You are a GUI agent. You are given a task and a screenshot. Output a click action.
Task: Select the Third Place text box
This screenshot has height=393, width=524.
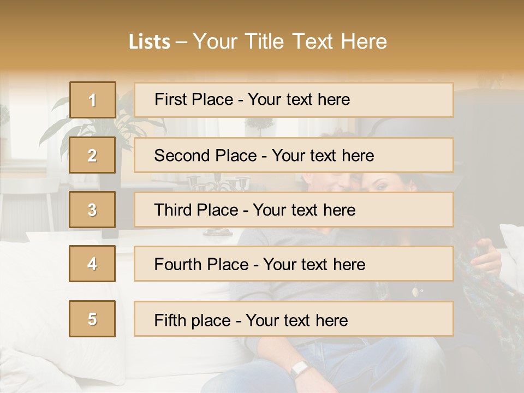pyautogui.click(x=294, y=210)
